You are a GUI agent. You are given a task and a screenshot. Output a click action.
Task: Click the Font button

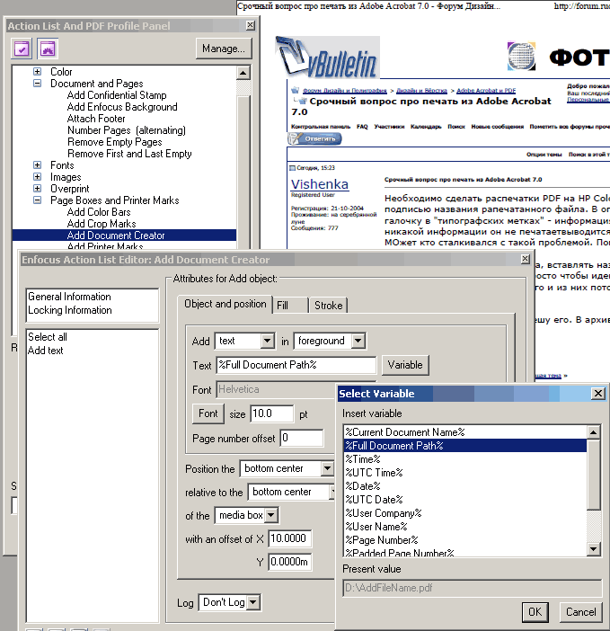(208, 413)
